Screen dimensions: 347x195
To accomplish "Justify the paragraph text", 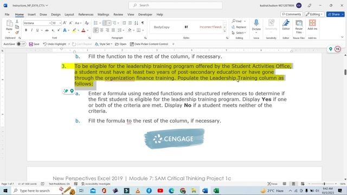I will coord(113,30).
